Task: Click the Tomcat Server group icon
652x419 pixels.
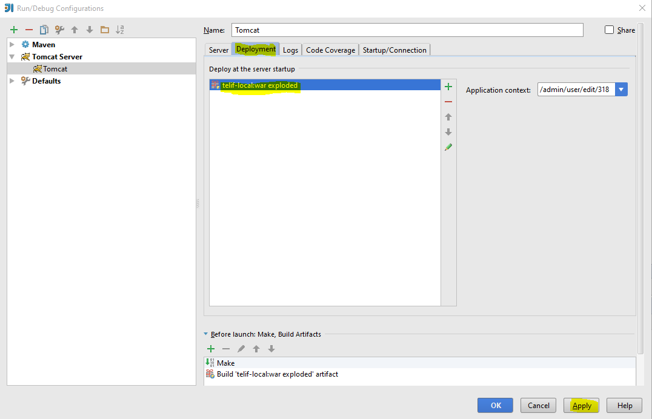Action: 25,56
